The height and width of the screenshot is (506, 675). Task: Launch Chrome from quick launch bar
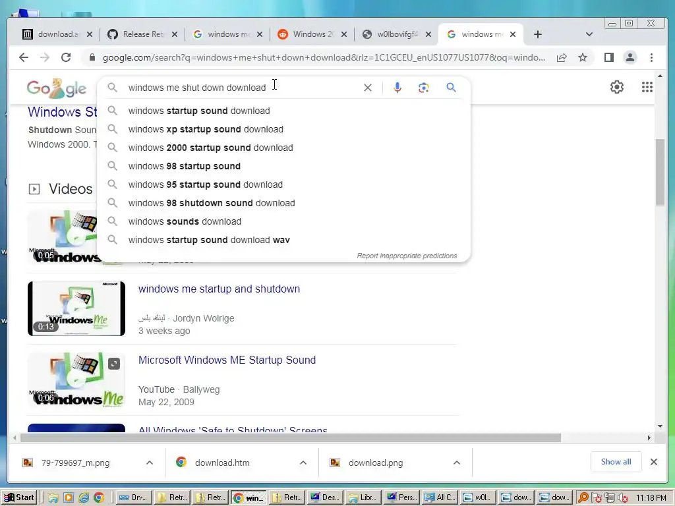pyautogui.click(x=99, y=497)
